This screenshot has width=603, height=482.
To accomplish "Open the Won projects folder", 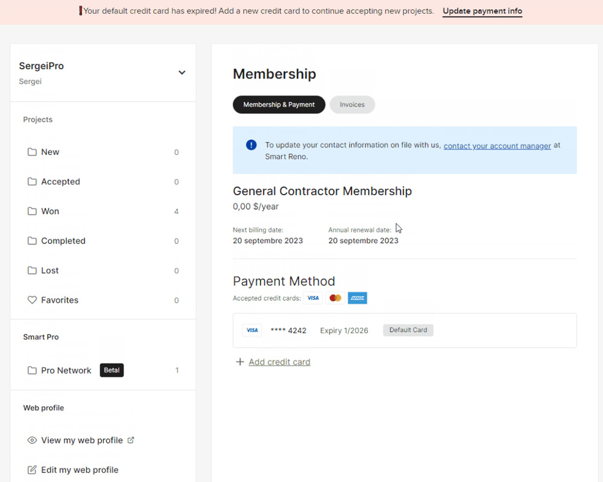I will point(50,211).
